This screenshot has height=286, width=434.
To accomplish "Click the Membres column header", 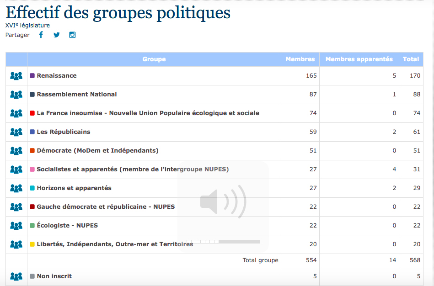I will point(300,59).
